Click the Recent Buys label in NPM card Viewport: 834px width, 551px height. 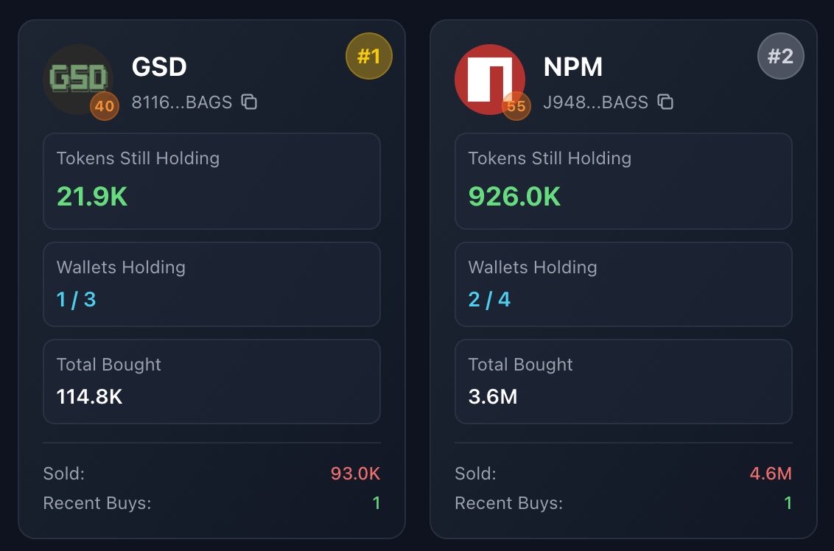tap(509, 503)
